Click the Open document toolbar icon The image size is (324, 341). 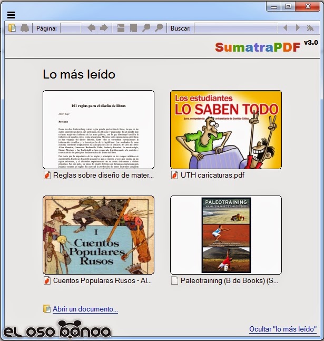(12, 28)
